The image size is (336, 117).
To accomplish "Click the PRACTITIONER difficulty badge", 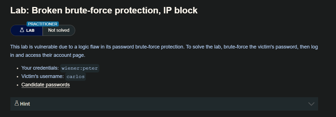I will (43, 24).
